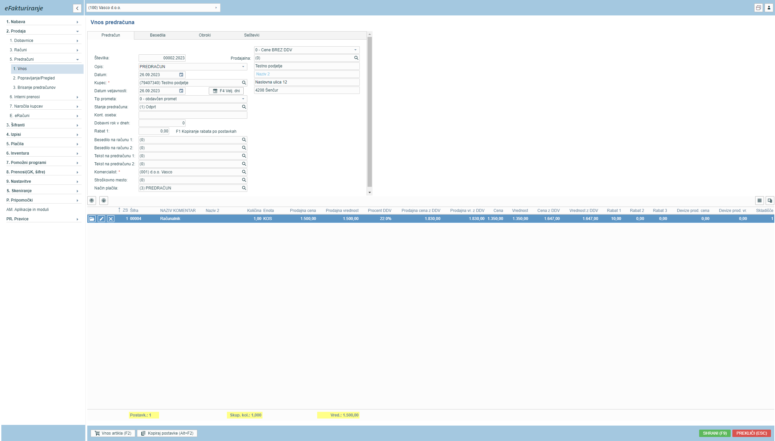Click F4 Velj. dni button
Screen dimensions: 775x441
pyautogui.click(x=226, y=91)
